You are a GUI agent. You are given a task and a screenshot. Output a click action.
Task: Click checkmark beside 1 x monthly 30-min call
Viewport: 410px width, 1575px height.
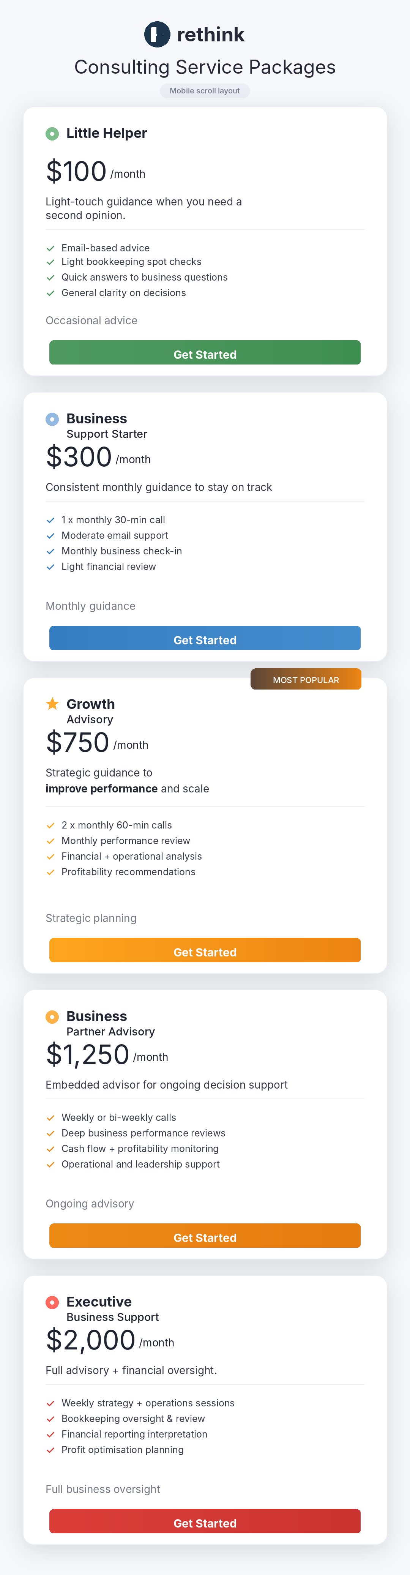coord(51,520)
